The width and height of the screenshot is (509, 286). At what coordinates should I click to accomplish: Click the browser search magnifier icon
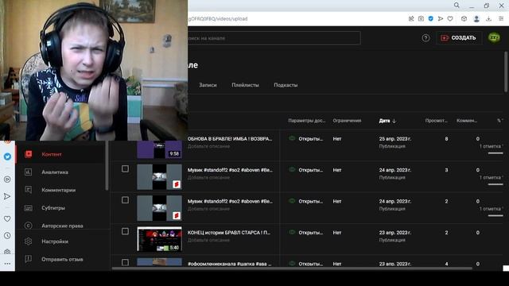pos(457,6)
